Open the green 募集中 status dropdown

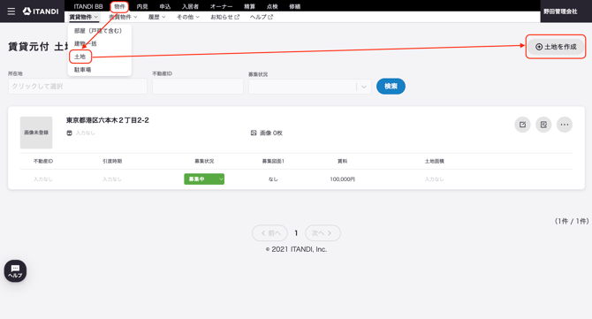coord(204,179)
